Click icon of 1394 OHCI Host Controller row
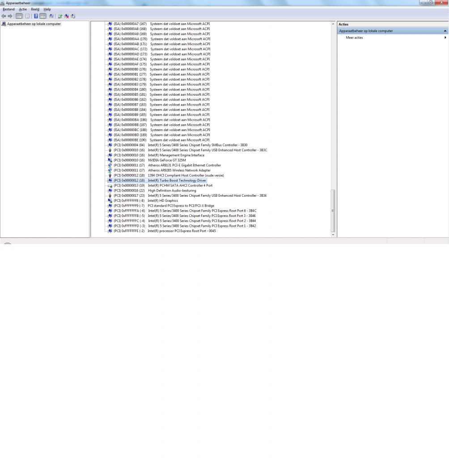449x458 pixels. pyautogui.click(x=110, y=175)
